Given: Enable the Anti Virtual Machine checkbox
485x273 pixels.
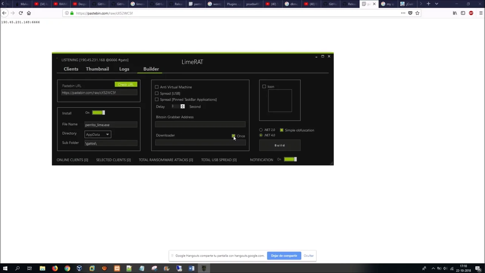Looking at the screenshot, I should tap(157, 87).
